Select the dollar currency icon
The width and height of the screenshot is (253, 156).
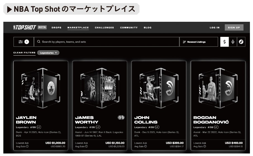click(x=225, y=42)
